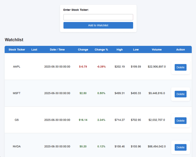This screenshot has height=157, width=196.
Task: Select the NVDA ticker cell
Action: 17,147
